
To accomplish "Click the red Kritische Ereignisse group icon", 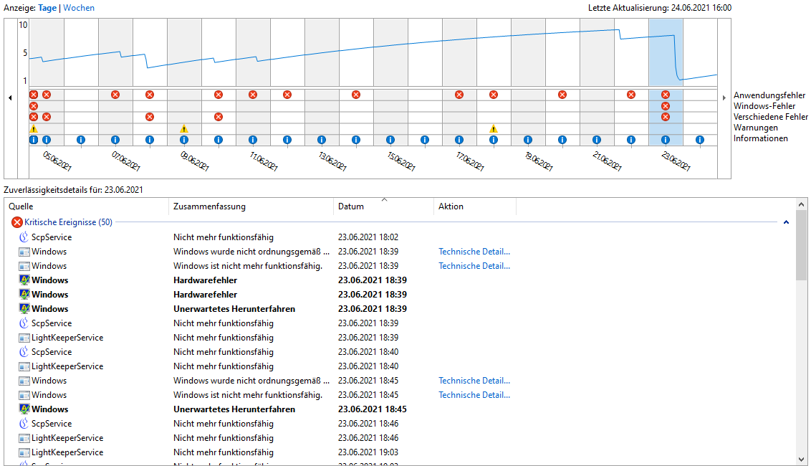I will (x=17, y=222).
